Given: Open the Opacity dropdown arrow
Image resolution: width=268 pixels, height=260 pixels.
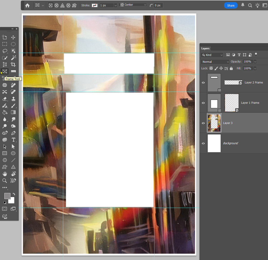Looking at the screenshot, I should coord(255,62).
